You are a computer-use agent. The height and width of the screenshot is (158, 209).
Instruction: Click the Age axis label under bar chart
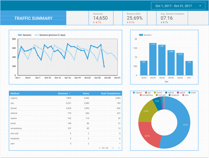coord(166,81)
